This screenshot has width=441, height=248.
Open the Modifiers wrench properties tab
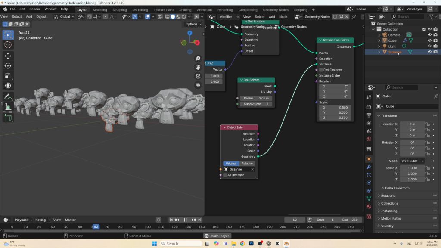[369, 167]
